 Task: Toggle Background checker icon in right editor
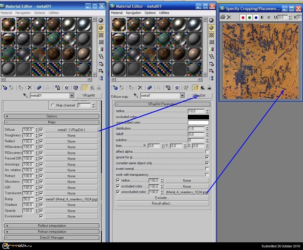coord(211,35)
